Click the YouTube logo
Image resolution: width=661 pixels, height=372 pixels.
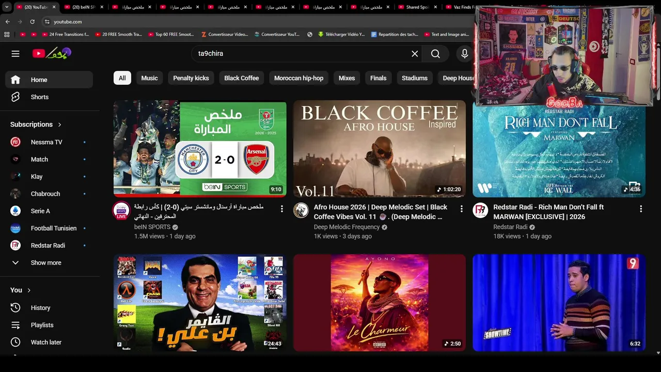coord(52,53)
